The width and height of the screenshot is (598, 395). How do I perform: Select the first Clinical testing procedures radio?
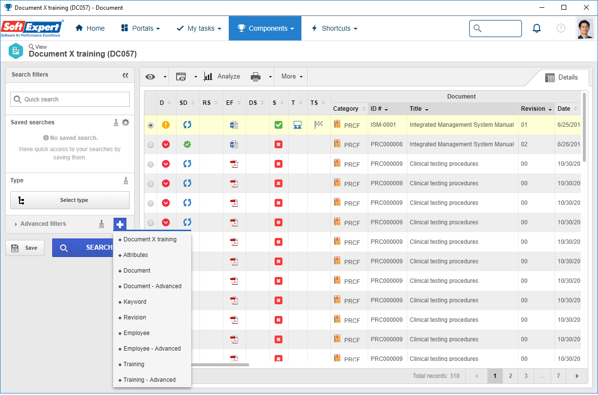pos(151,164)
